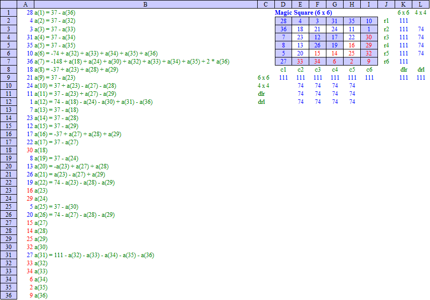Click the '4 x 4' label in column C
This screenshot has width=430, height=300.
pos(264,86)
